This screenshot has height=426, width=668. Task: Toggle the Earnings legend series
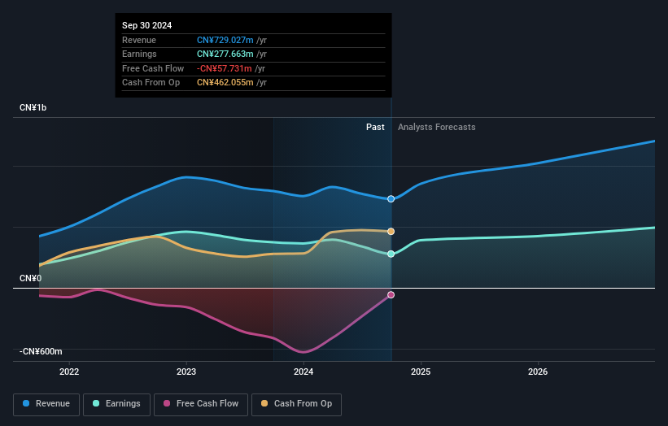[x=116, y=404]
